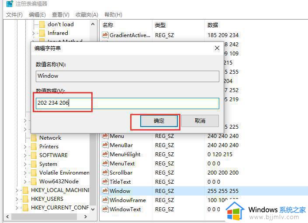Click the Registry Editor app icon in title bar
Screen dimensions: 308x223
point(10,4)
